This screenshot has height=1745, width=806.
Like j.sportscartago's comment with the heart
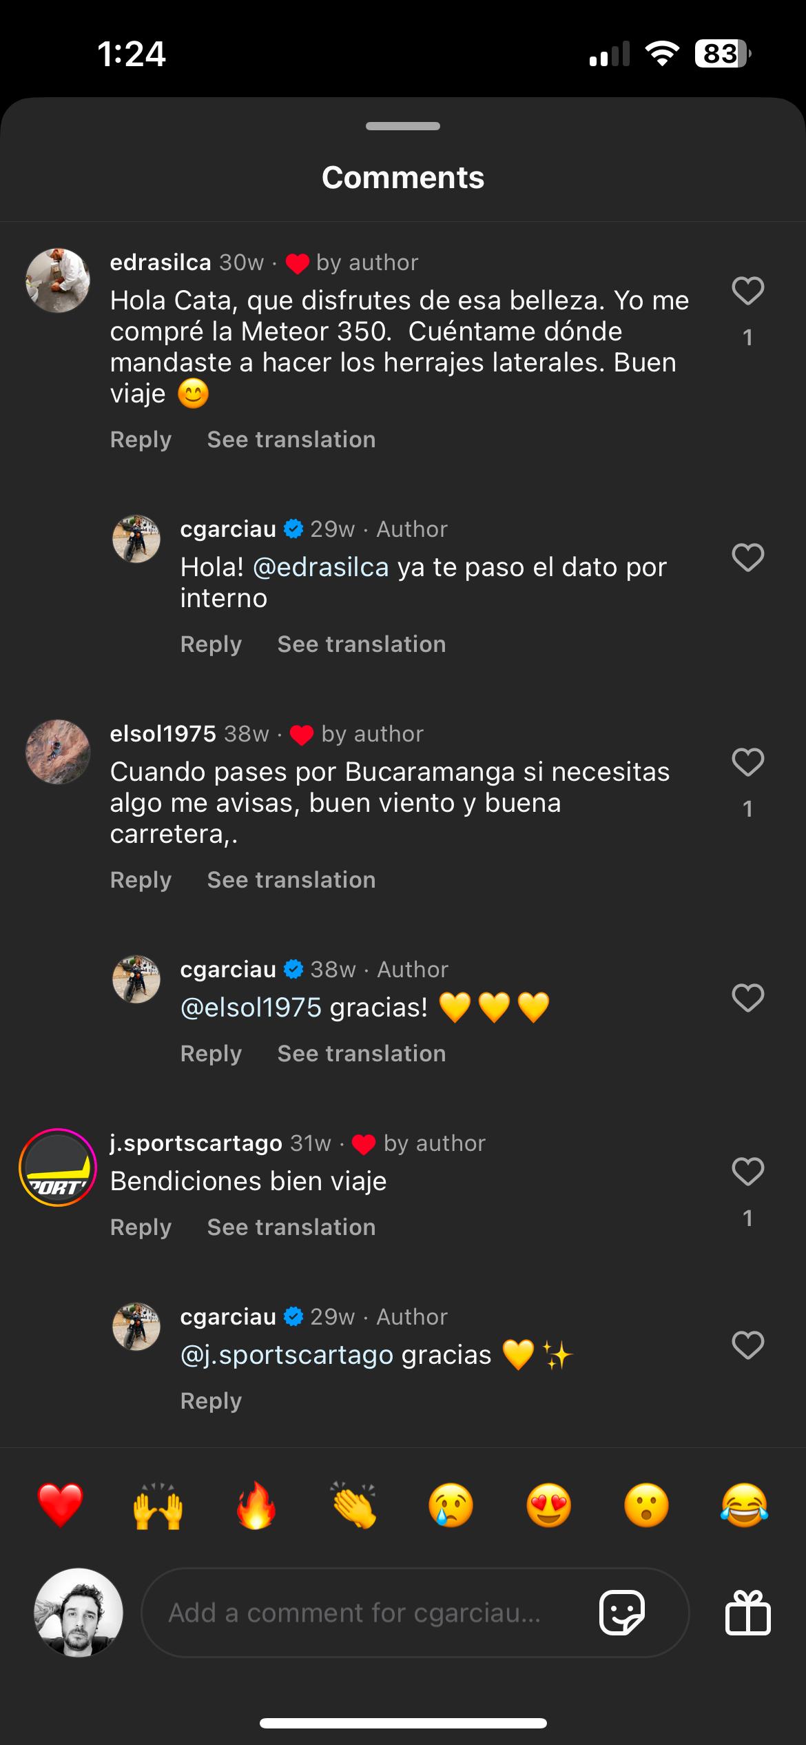point(747,1172)
